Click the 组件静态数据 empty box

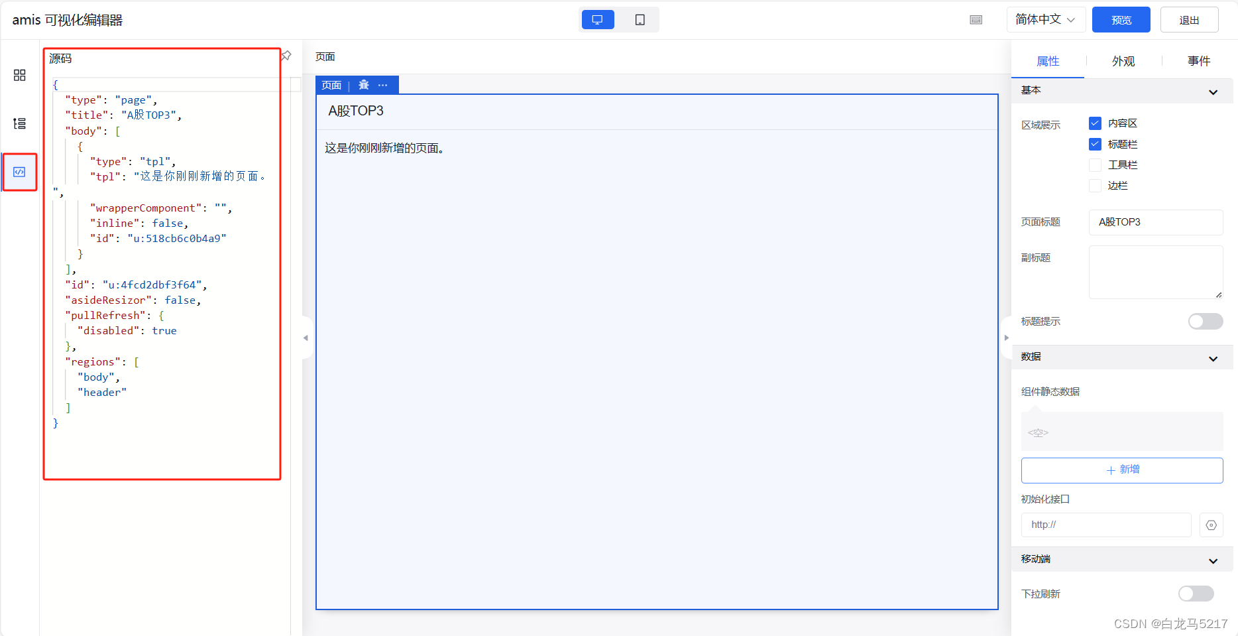point(1122,432)
